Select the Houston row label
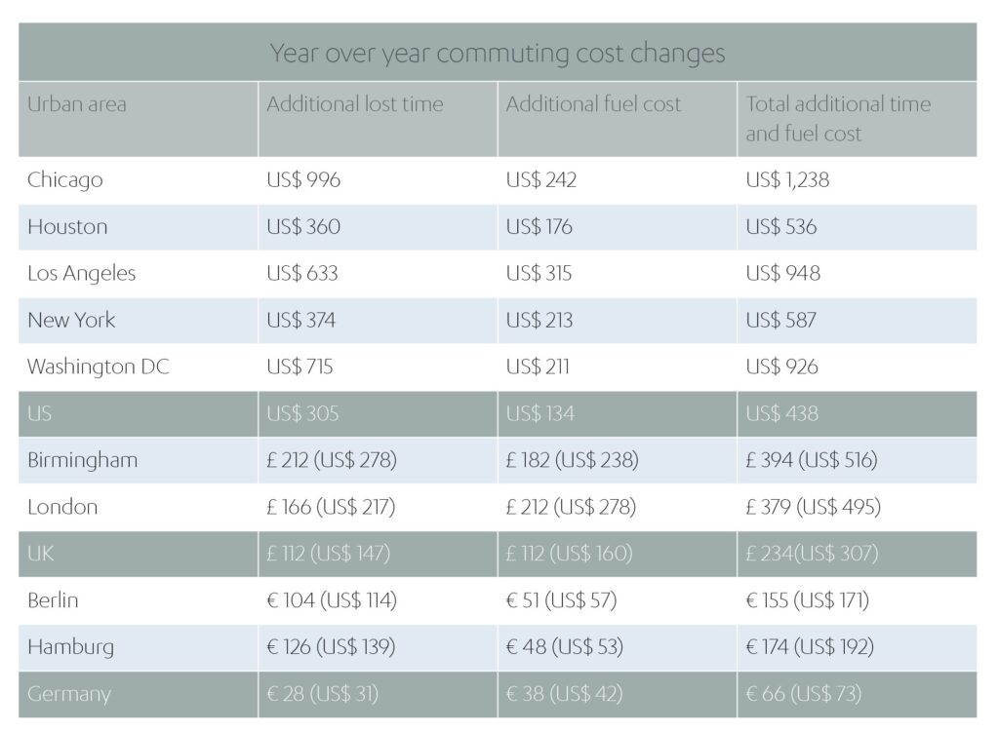 point(67,227)
